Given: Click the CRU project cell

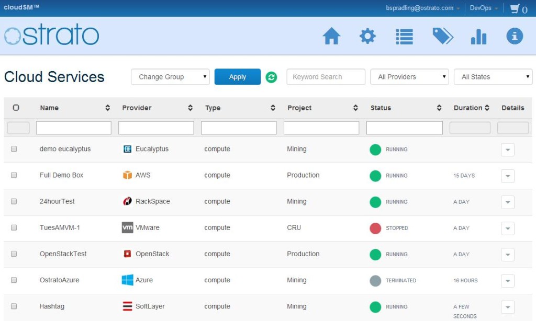Looking at the screenshot, I should coord(294,227).
